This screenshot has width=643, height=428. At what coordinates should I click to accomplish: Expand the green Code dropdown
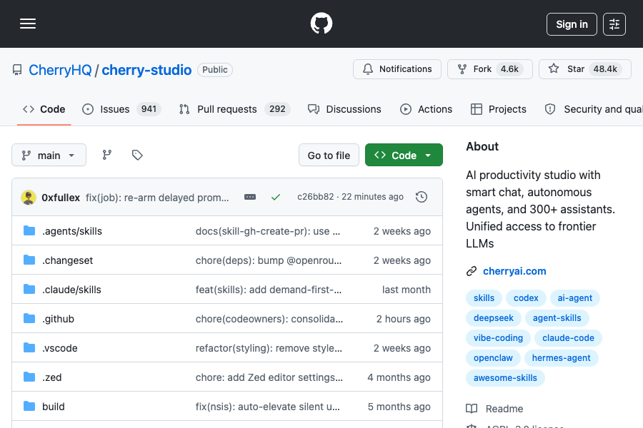pos(404,155)
